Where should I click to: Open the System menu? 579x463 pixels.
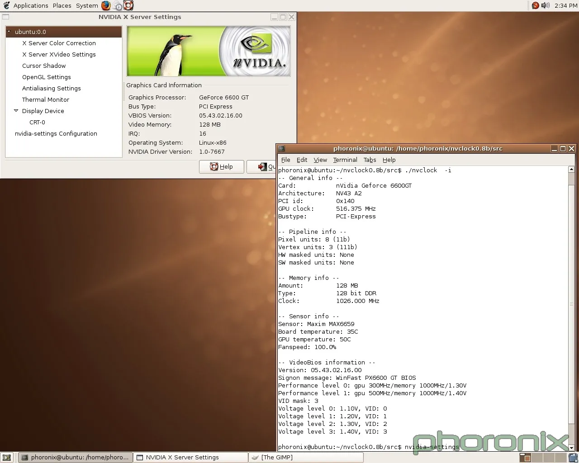tap(87, 5)
